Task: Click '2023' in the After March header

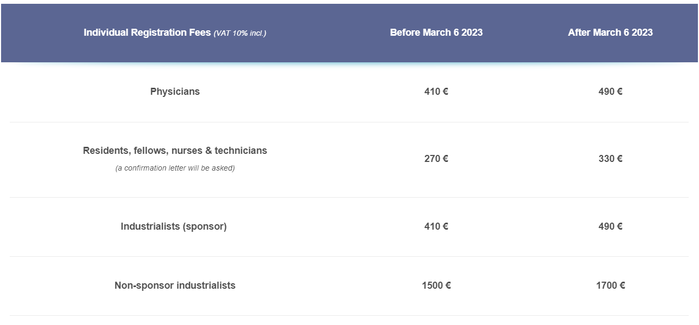Action: (642, 32)
